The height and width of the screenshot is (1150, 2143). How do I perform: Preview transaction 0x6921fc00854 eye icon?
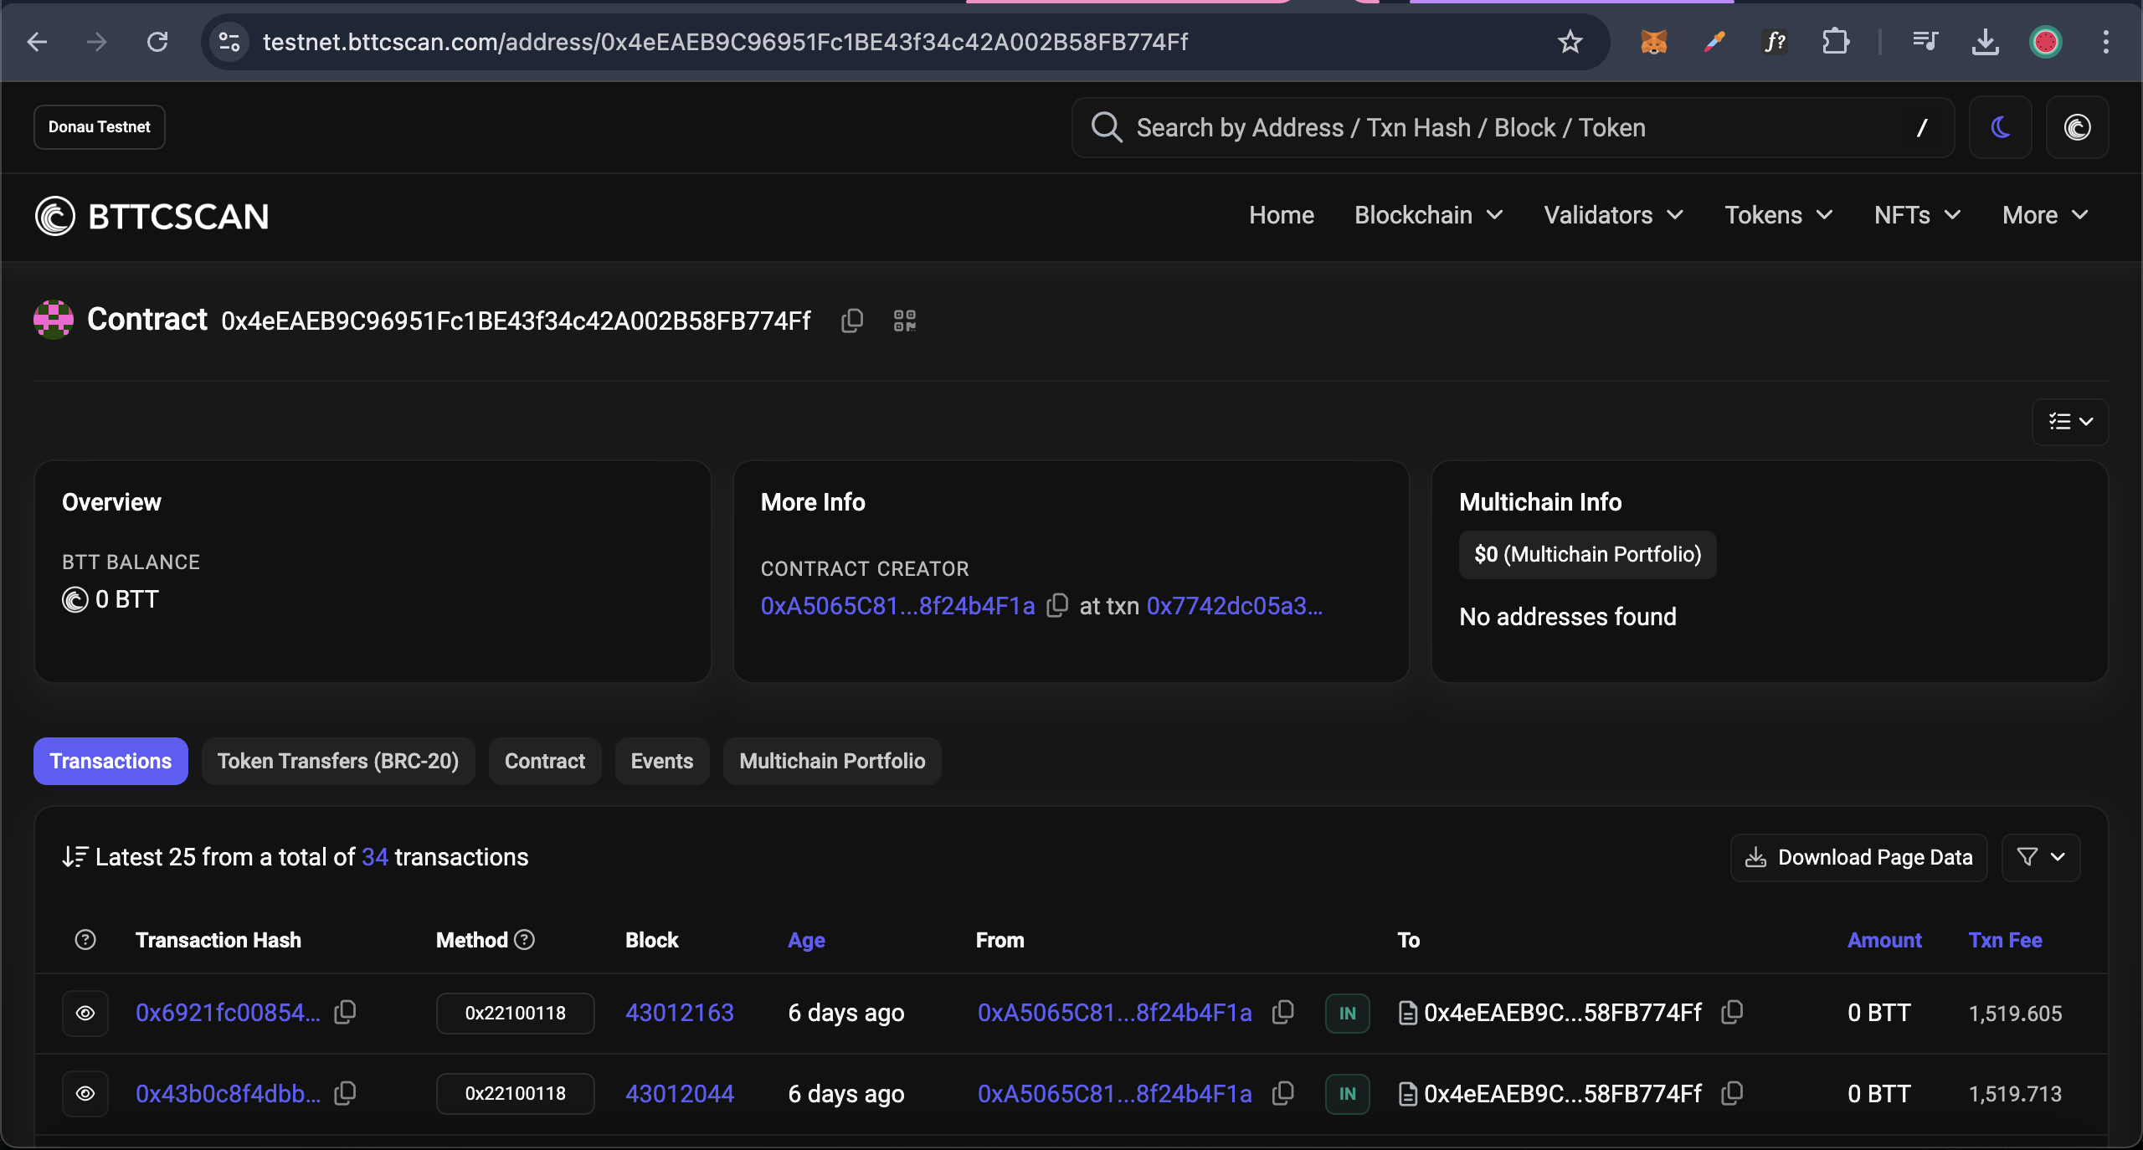coord(85,1014)
